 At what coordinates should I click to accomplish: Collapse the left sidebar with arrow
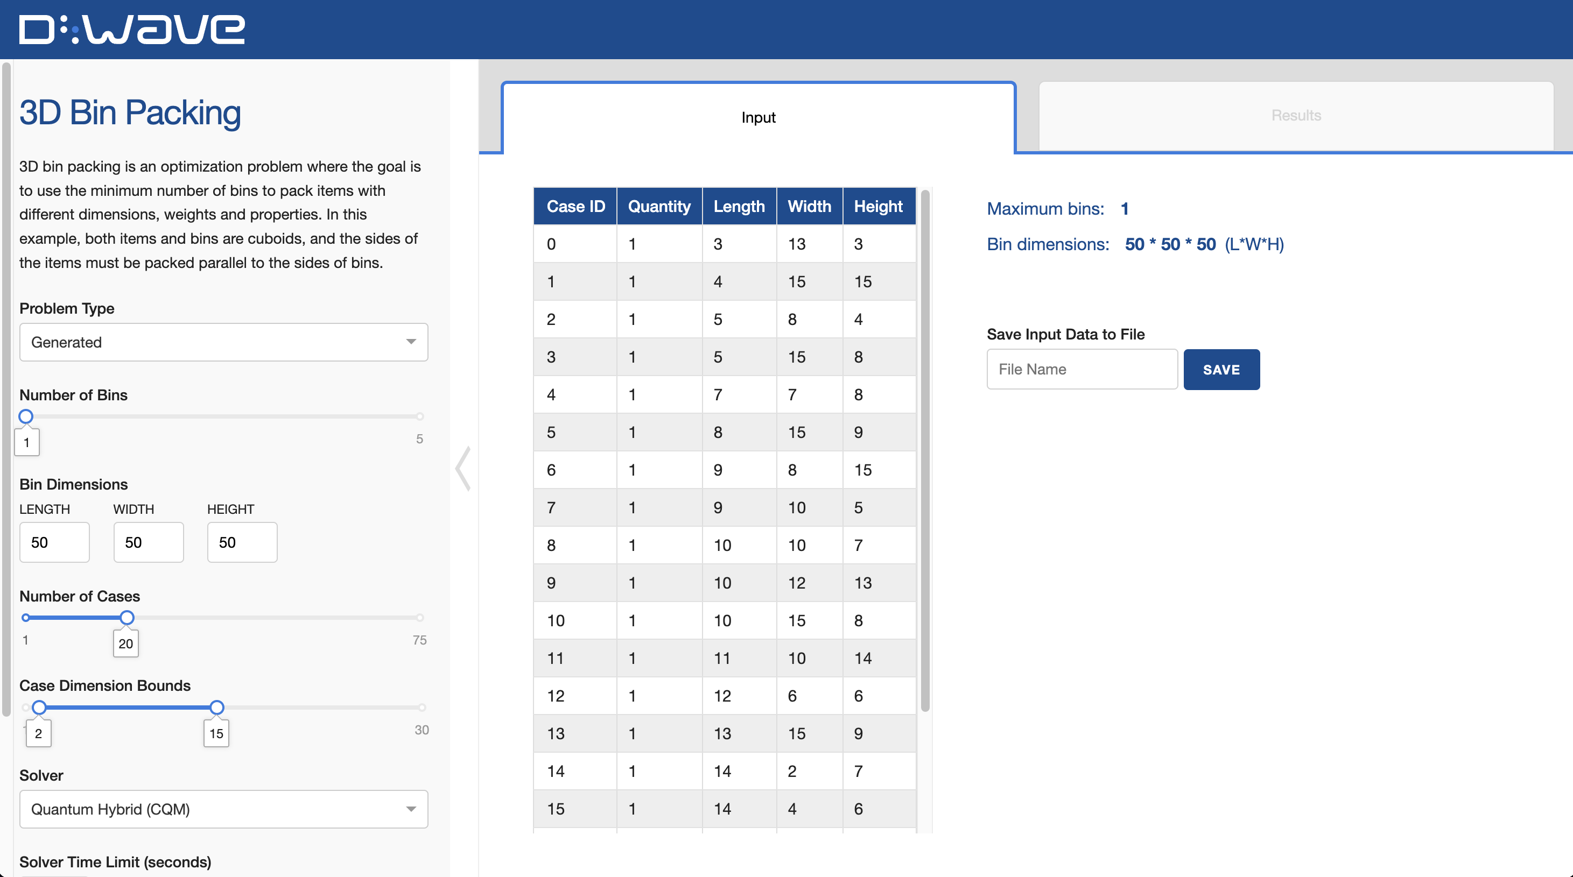coord(464,468)
